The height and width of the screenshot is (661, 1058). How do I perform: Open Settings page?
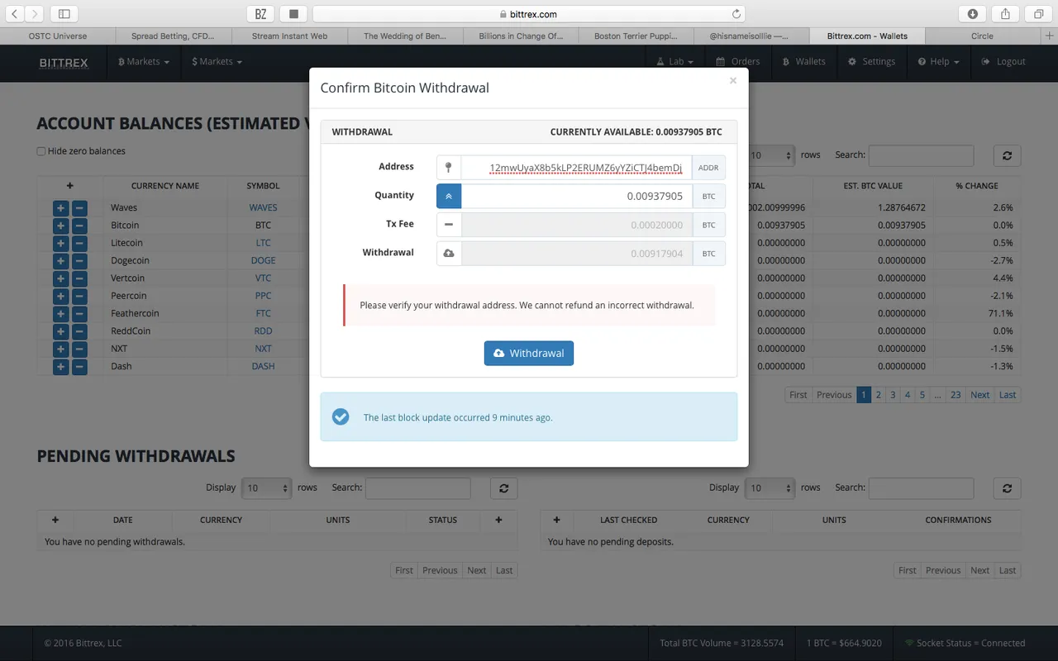[871, 62]
